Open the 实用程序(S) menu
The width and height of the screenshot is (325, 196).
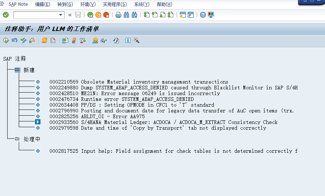115,4
